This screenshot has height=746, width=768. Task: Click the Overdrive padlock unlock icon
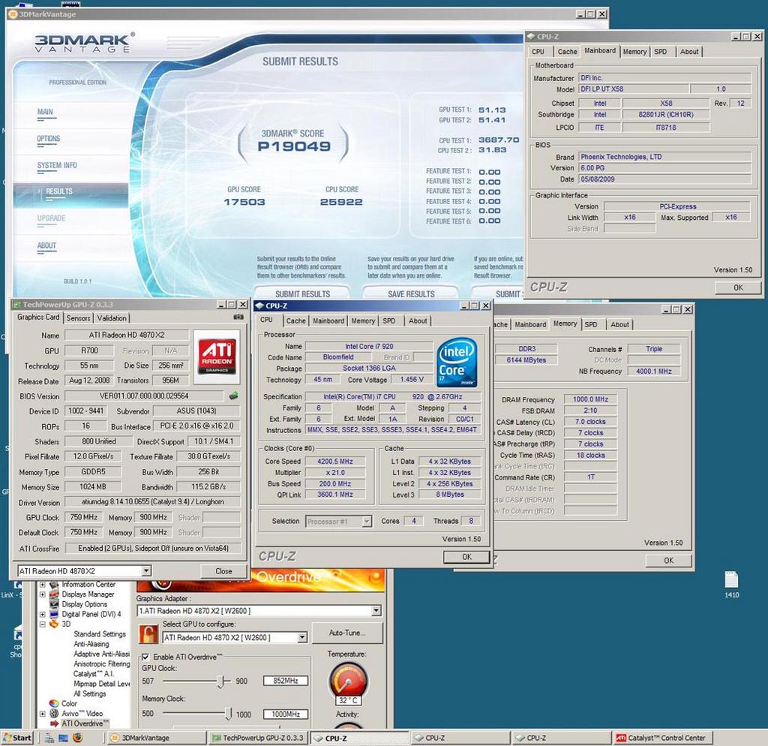click(148, 633)
